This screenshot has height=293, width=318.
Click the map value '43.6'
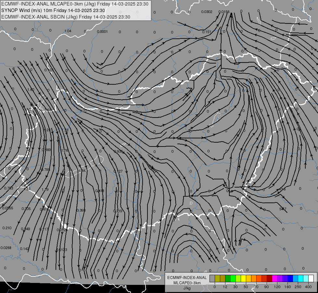point(282,189)
